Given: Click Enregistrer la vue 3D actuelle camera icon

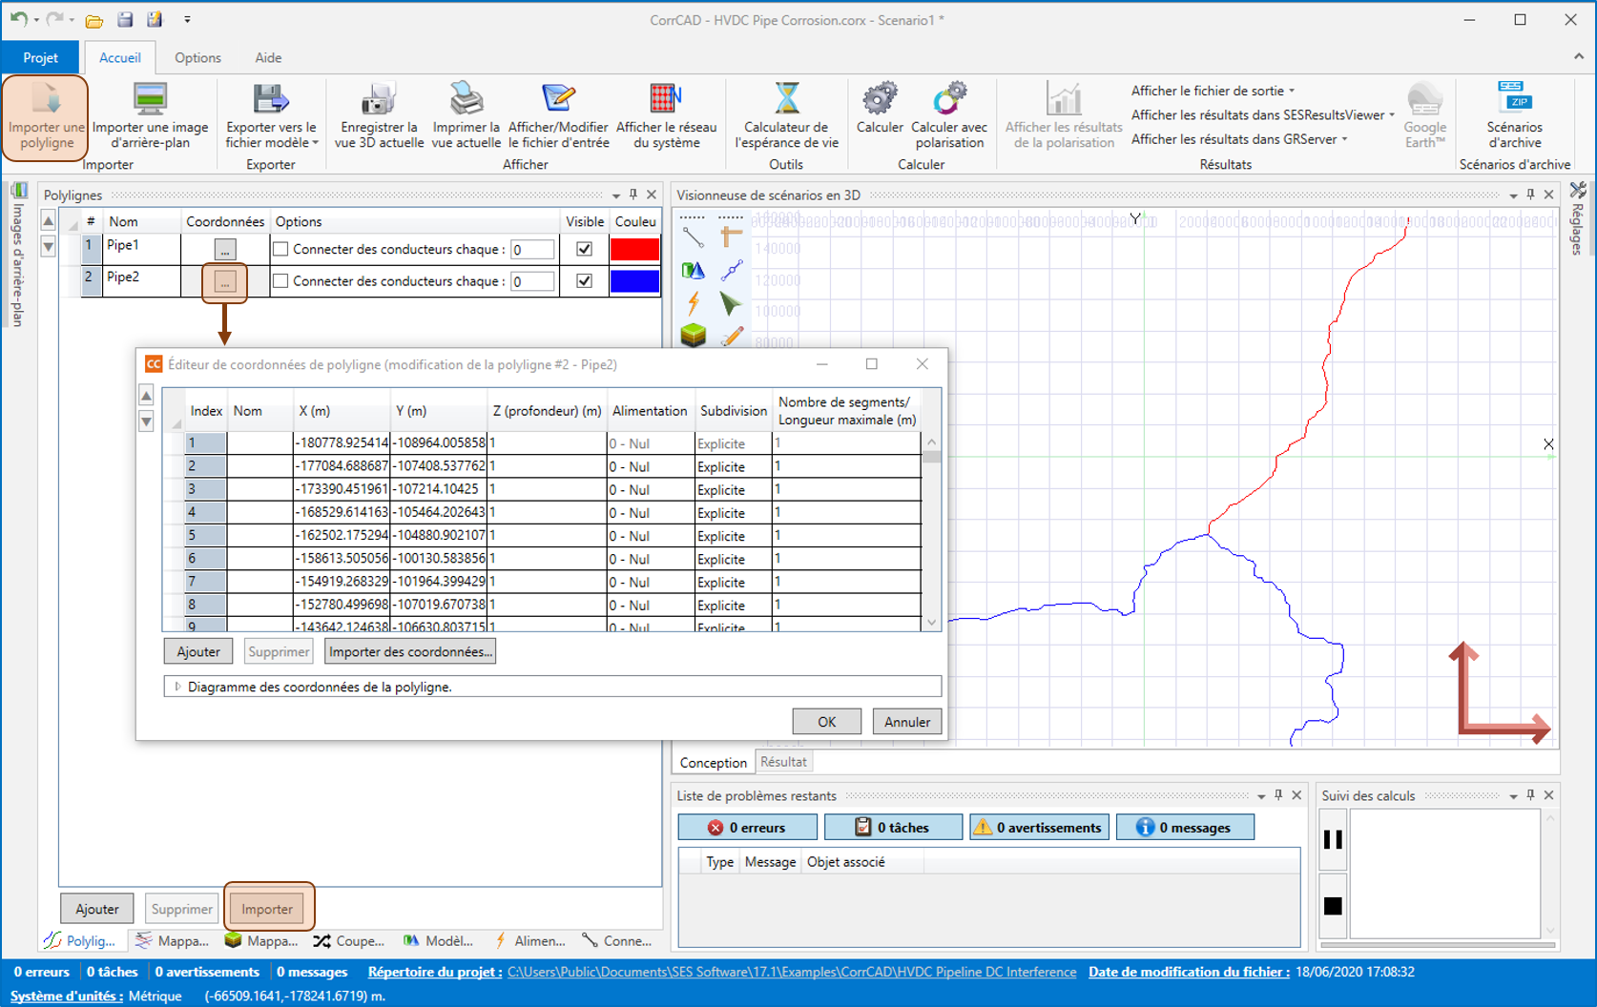Looking at the screenshot, I should tap(379, 98).
